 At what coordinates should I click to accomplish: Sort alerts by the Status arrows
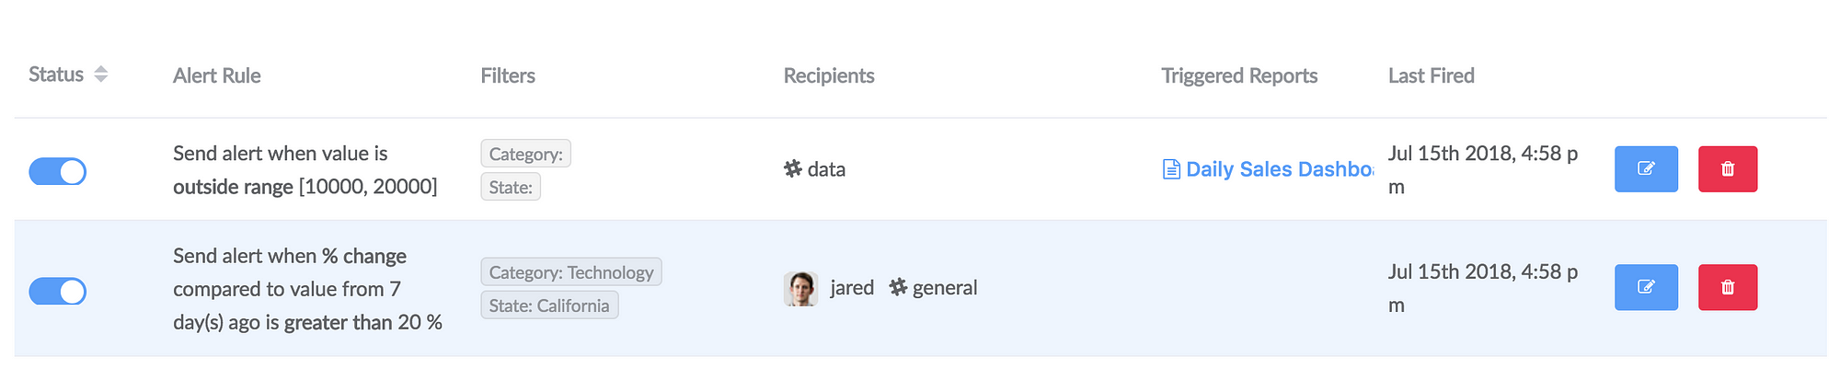tap(101, 75)
